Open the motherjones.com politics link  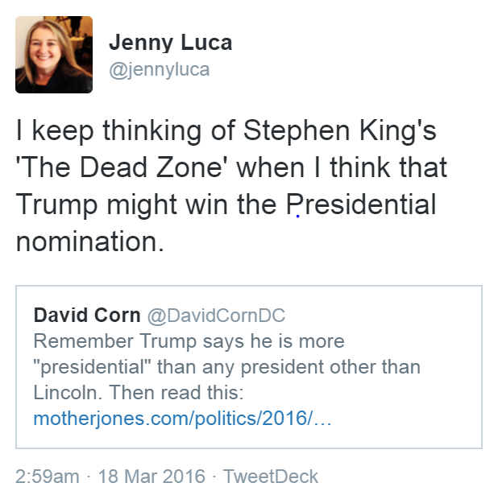pos(182,419)
